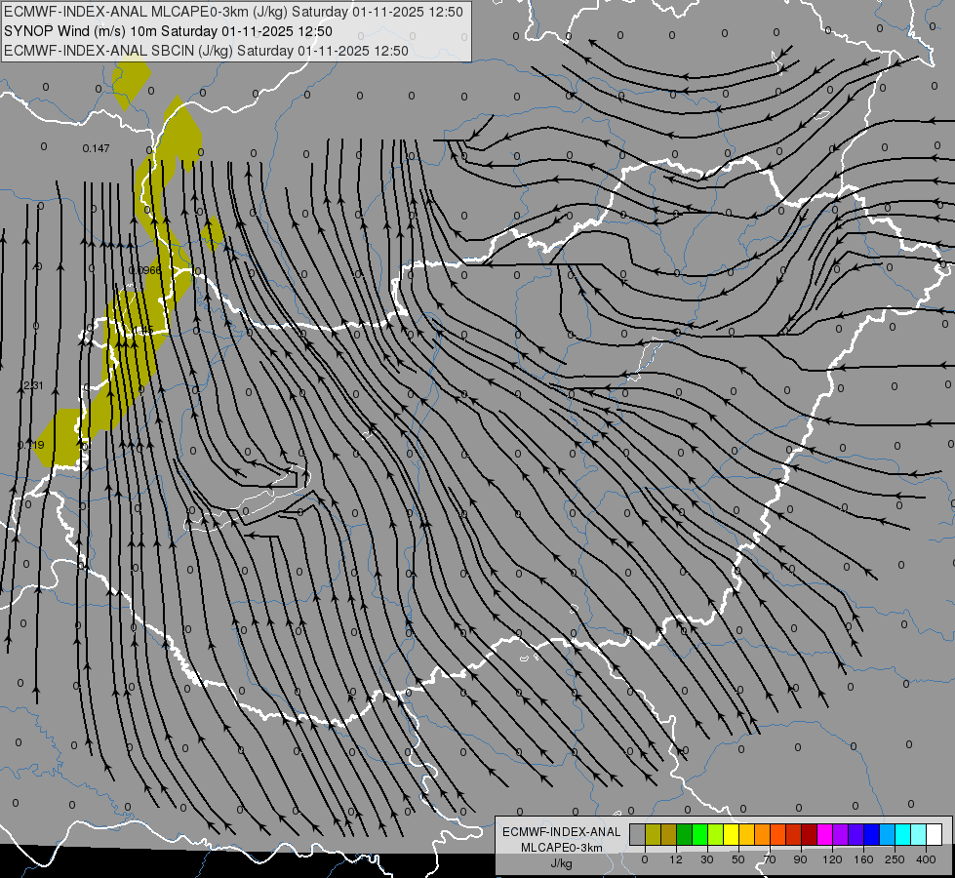Image resolution: width=955 pixels, height=878 pixels.
Task: Click the map value 0.0966
Action: click(x=145, y=270)
